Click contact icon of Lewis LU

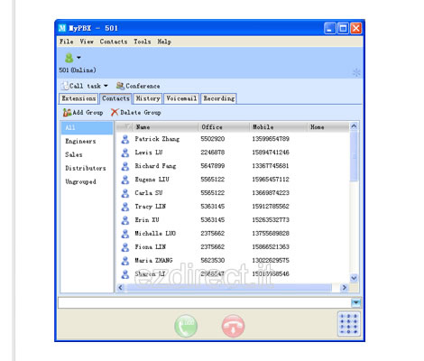click(125, 153)
